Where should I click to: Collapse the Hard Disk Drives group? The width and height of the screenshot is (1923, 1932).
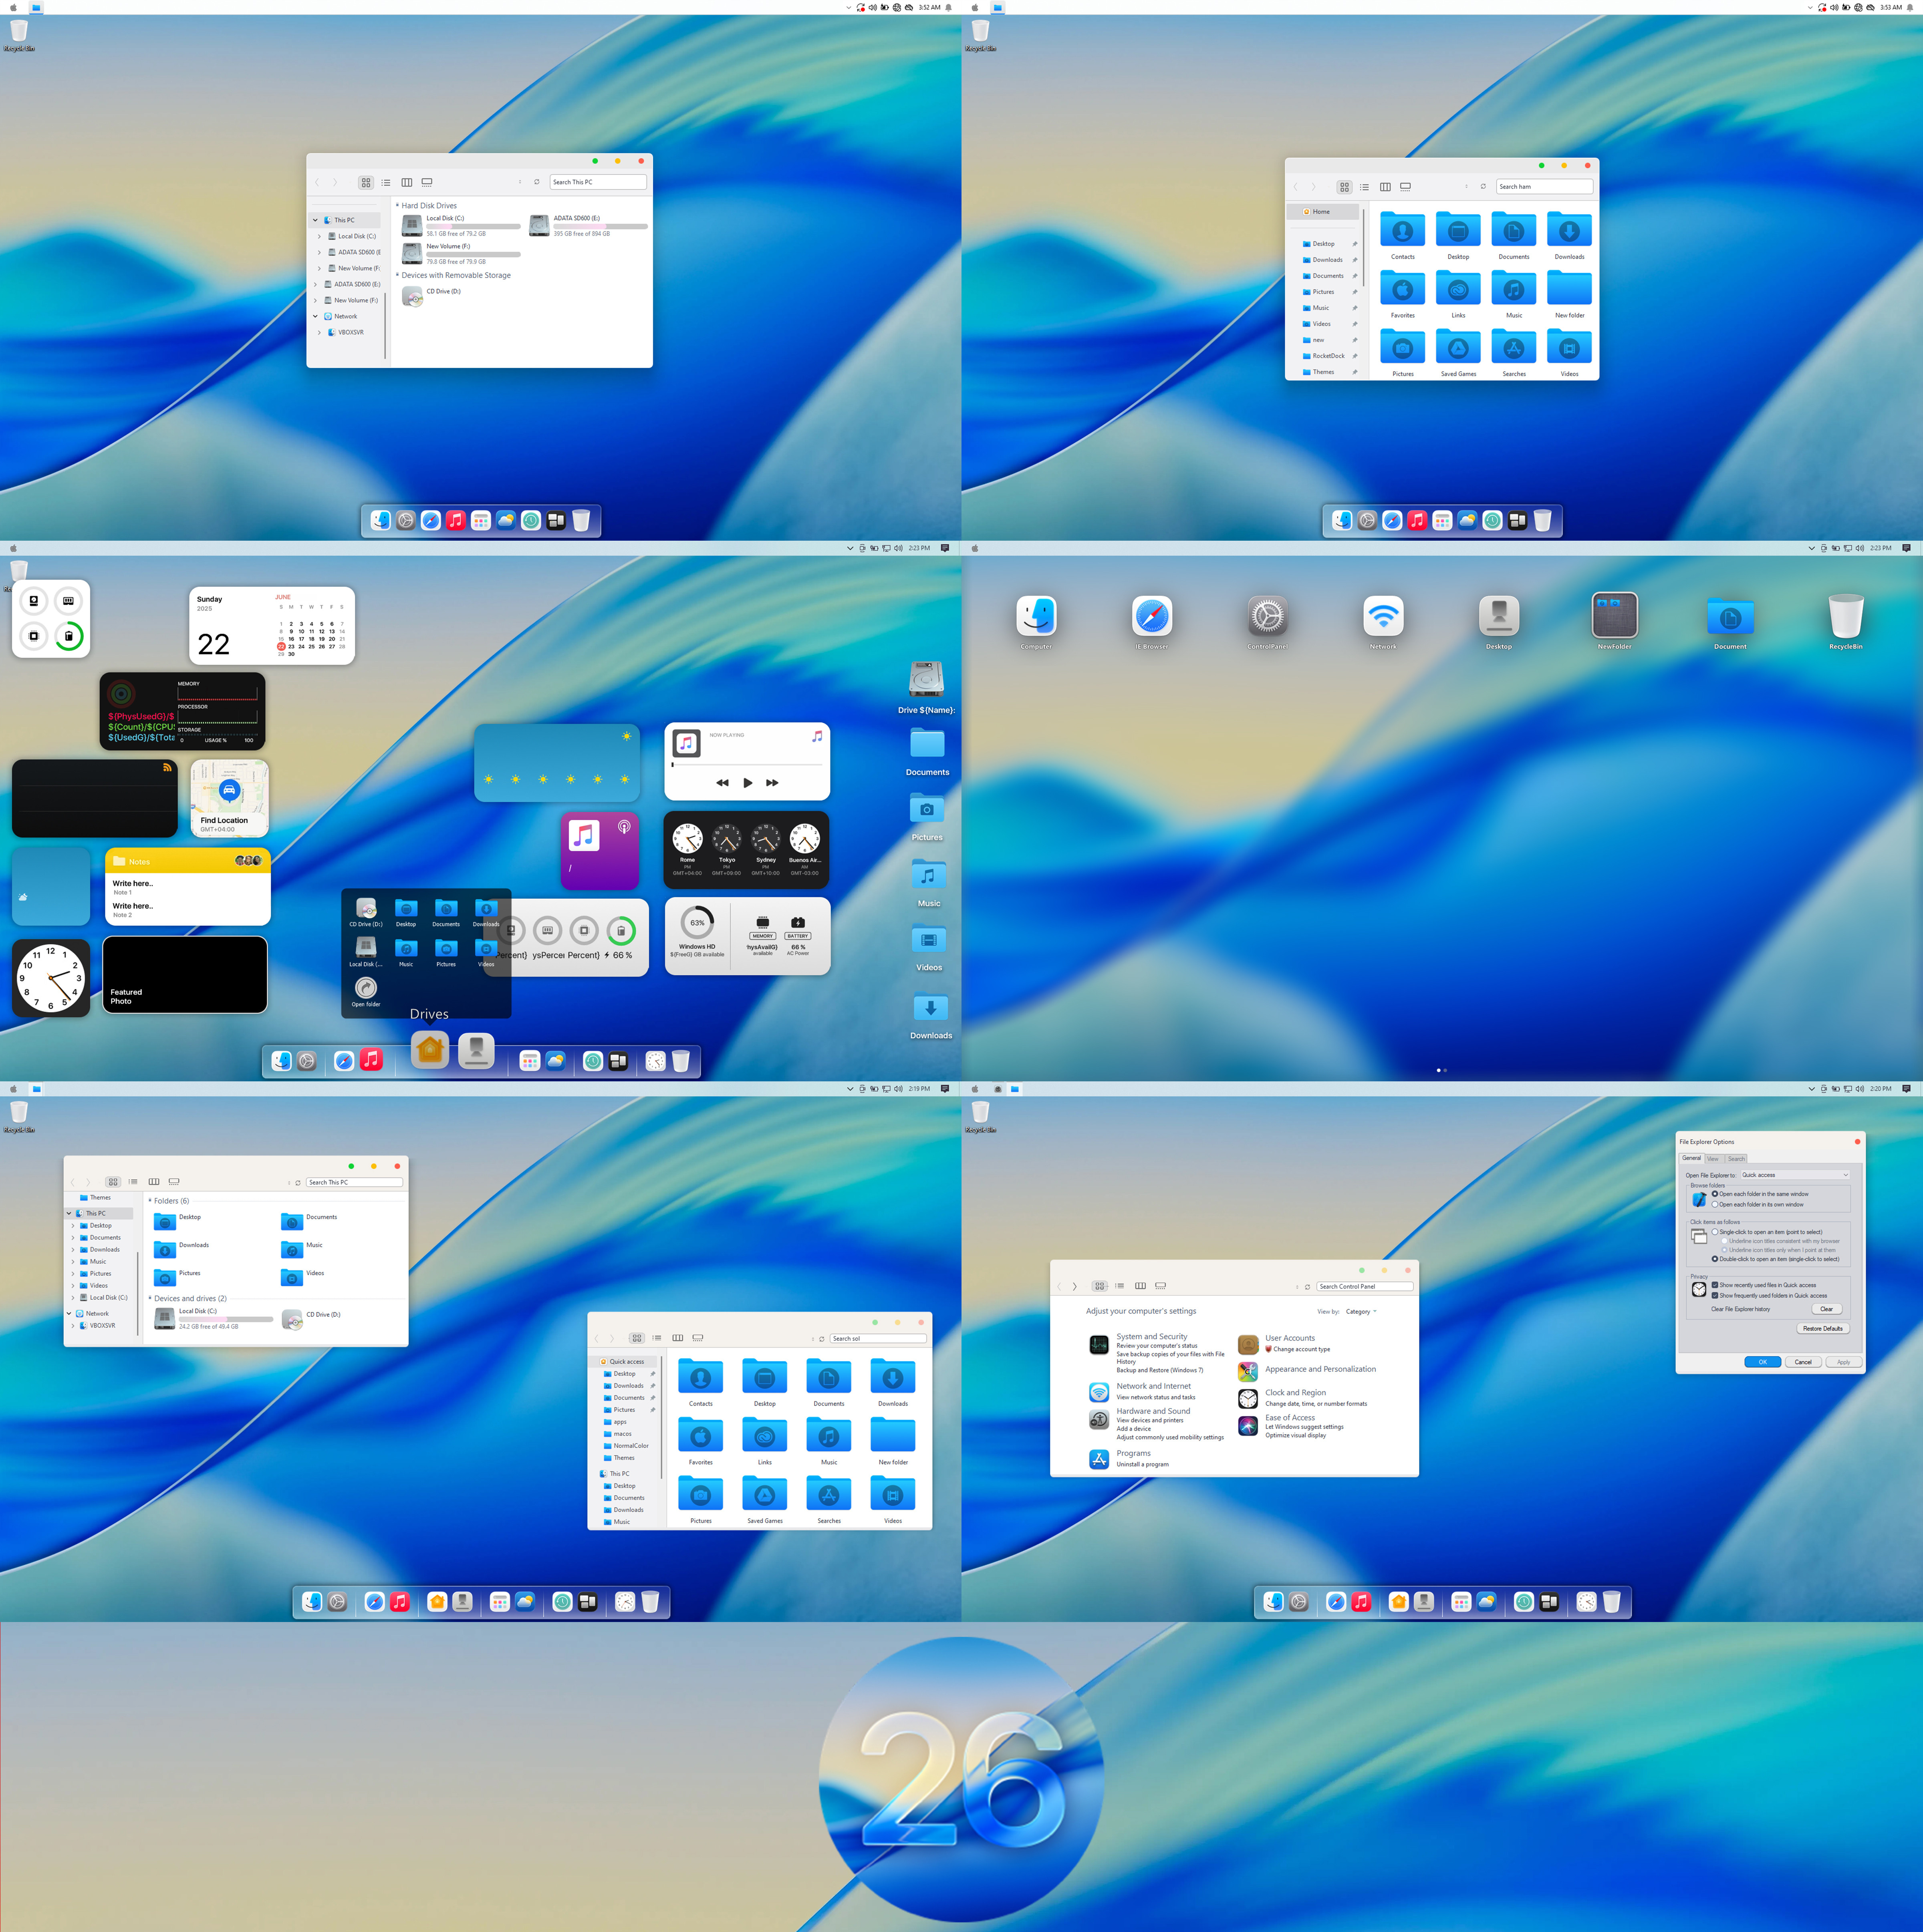[397, 206]
